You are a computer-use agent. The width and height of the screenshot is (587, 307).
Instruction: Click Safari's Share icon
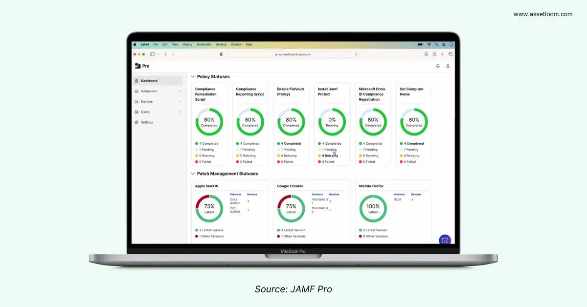click(434, 54)
